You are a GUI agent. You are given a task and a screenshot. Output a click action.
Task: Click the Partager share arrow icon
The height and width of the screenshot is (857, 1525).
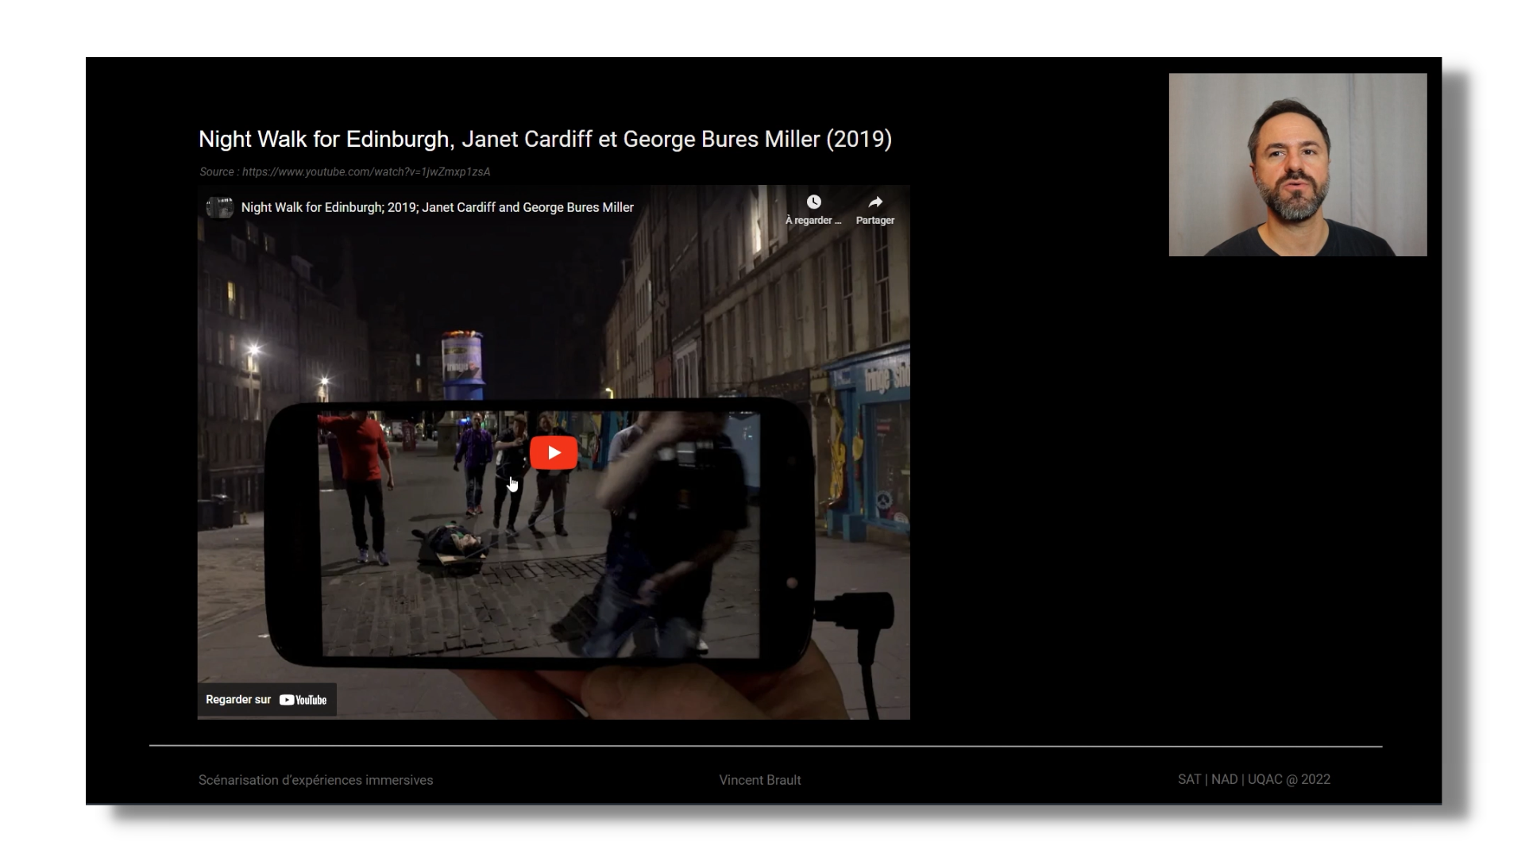875,202
